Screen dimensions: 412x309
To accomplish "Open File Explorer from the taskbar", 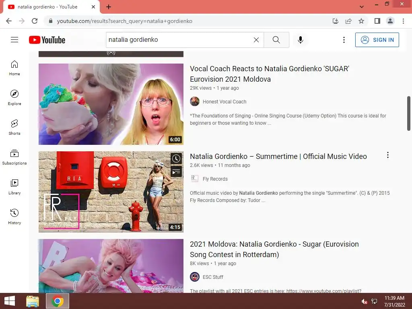I will [33, 301].
